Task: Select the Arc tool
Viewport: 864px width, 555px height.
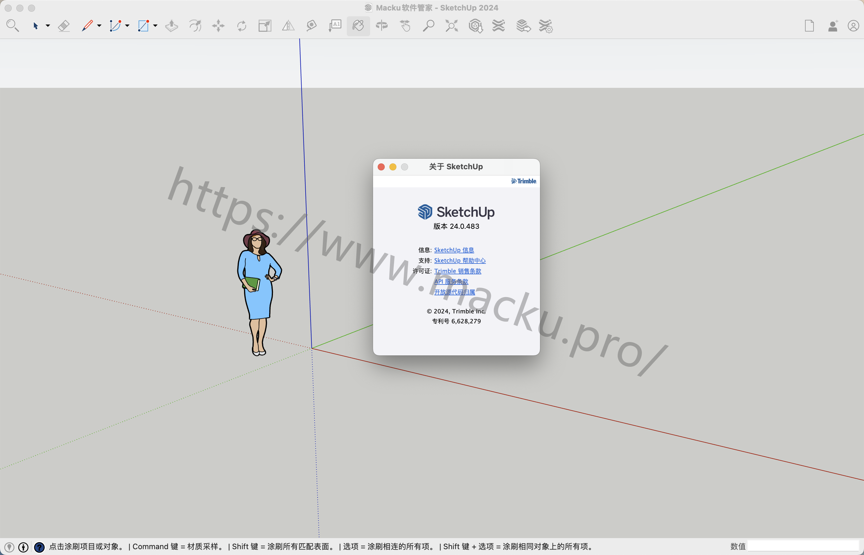Action: click(x=115, y=26)
